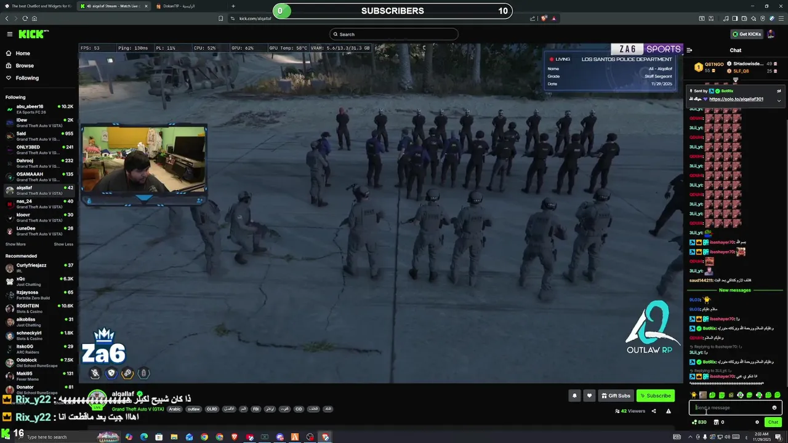
Task: Close the alqallaf Stream browser tab
Action: 146,6
